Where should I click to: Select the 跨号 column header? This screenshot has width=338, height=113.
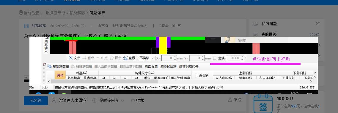click(60, 75)
